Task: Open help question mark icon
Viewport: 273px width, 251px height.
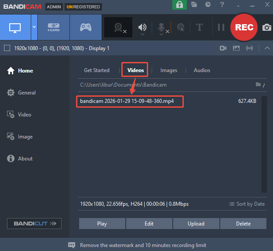Action: coord(222,4)
